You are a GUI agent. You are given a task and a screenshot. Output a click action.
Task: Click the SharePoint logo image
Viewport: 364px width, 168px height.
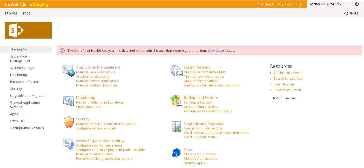28,30
